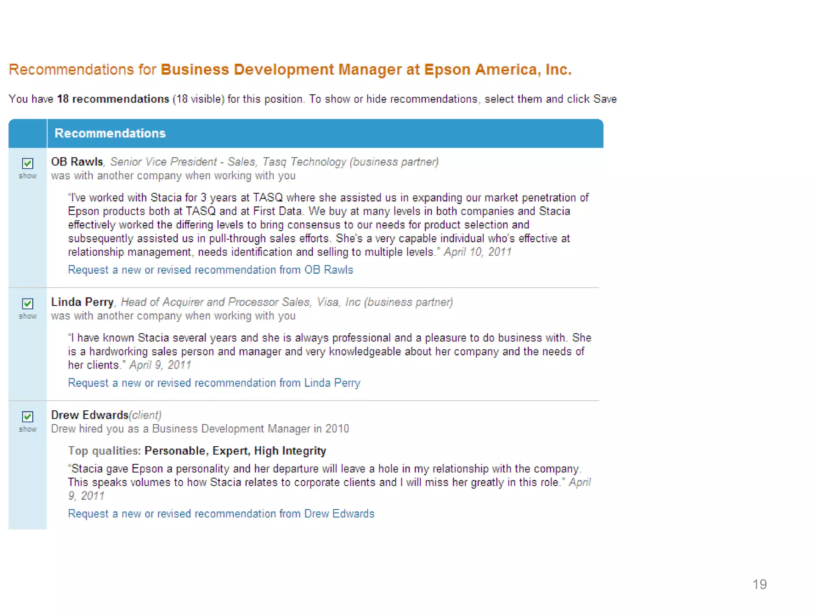Screen dimensions: 816x612
Task: Open the Drew Edwards profile name
Action: [x=89, y=415]
